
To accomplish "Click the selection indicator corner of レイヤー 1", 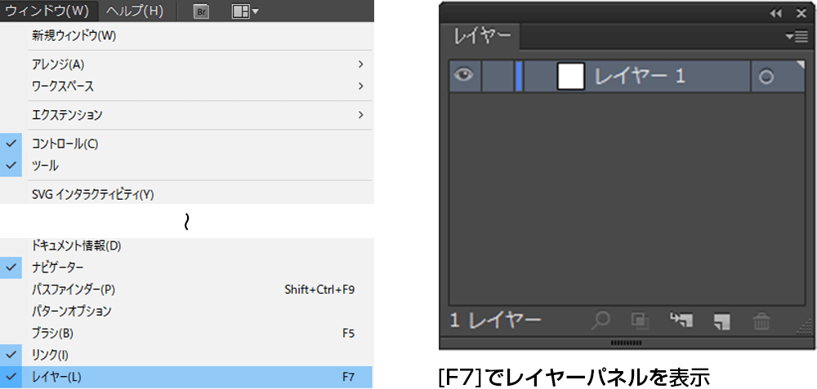I will coord(800,64).
